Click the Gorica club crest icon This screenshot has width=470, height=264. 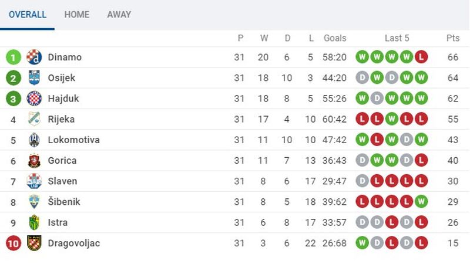(34, 161)
